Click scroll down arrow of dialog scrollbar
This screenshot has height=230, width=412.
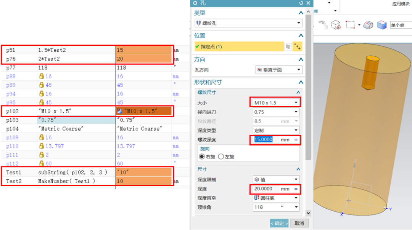pyautogui.click(x=309, y=213)
